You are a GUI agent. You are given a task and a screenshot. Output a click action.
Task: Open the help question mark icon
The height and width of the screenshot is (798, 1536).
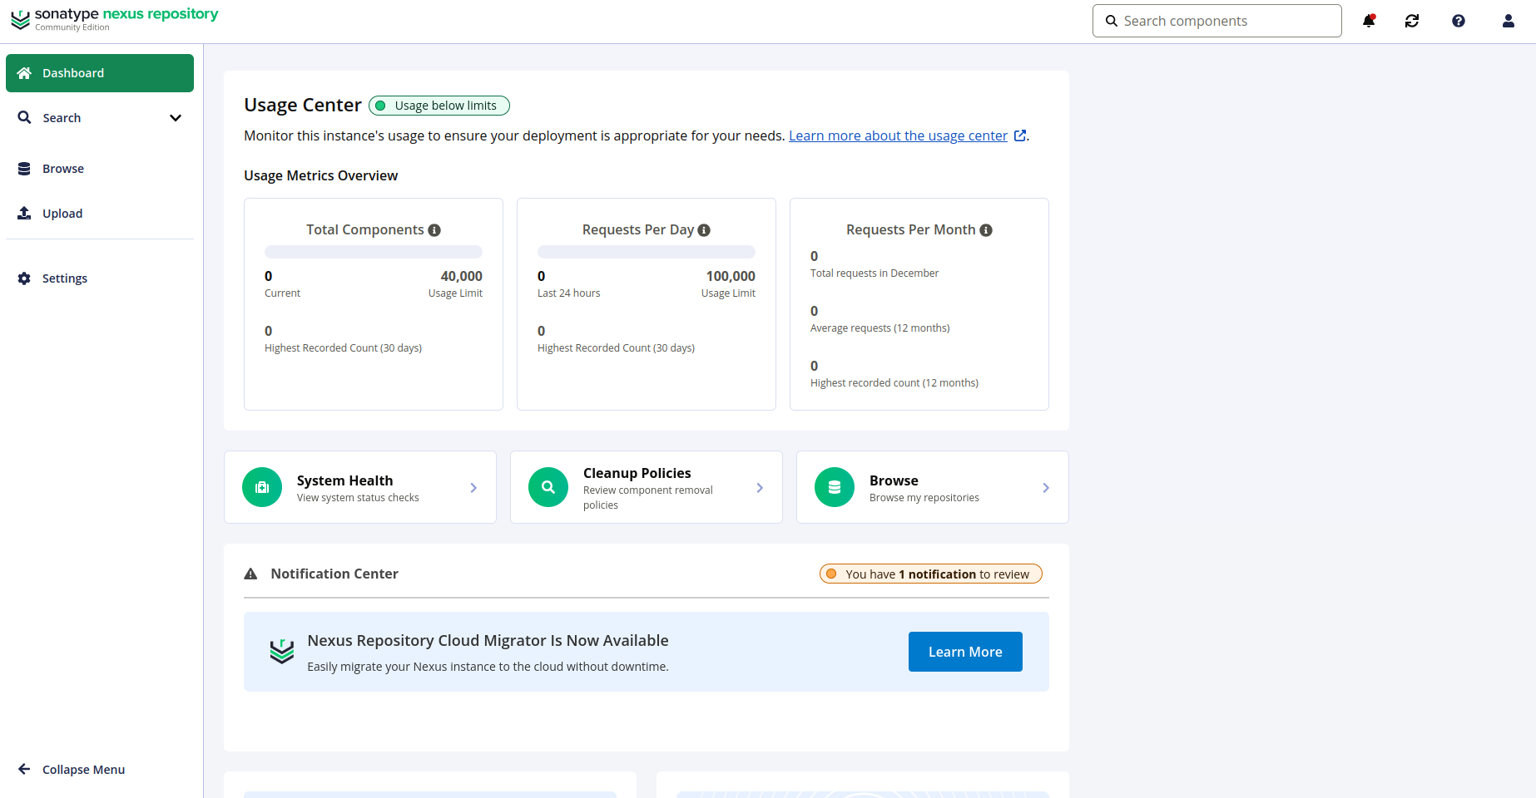[x=1459, y=22]
